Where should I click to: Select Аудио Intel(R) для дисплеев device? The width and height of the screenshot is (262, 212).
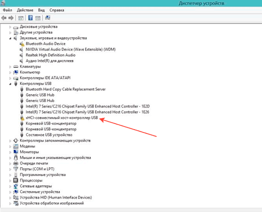pos(50,61)
